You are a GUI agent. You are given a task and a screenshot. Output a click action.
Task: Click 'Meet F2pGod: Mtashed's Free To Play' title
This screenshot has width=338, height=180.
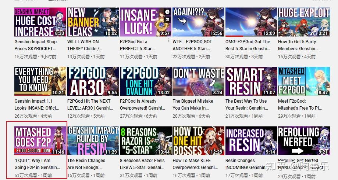point(300,104)
